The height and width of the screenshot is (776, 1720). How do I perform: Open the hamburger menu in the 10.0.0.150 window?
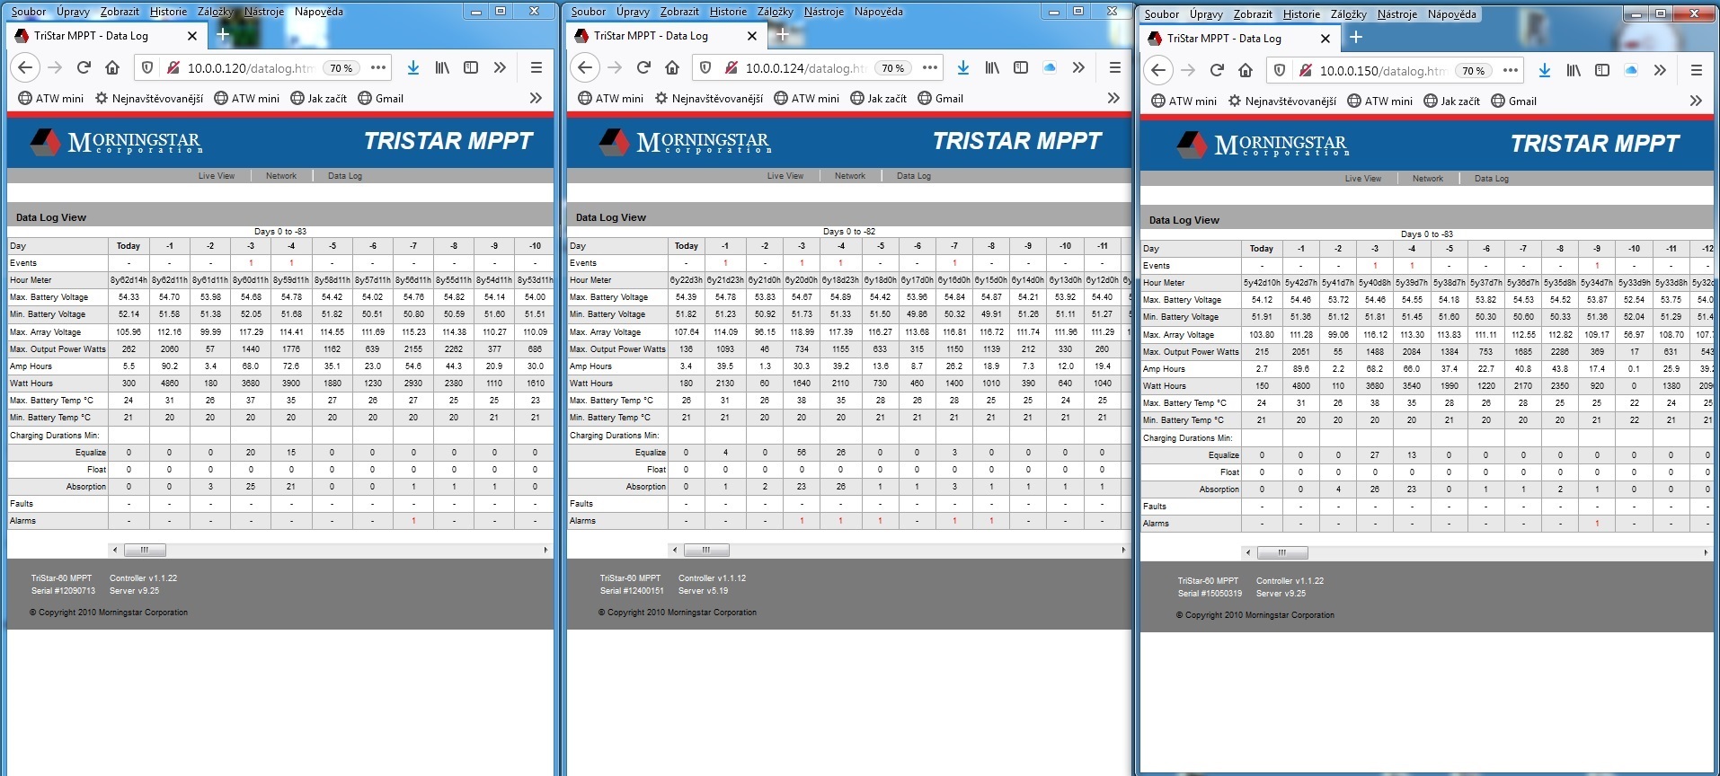1697,70
